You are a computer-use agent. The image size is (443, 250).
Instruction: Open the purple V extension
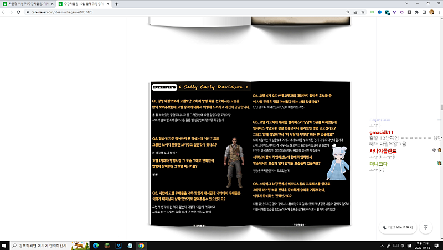(394, 12)
